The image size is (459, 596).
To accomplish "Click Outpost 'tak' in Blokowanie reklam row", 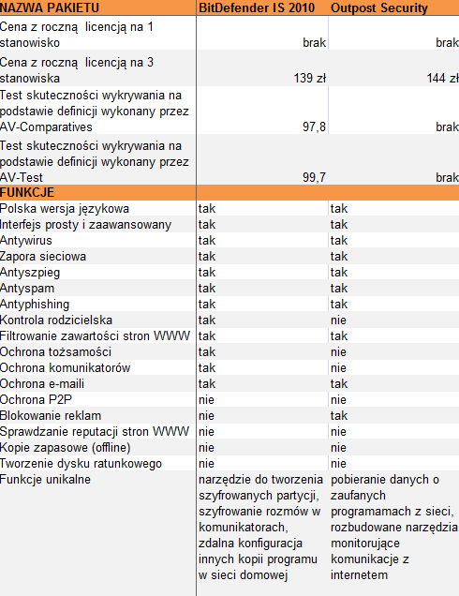I will pyautogui.click(x=339, y=416).
